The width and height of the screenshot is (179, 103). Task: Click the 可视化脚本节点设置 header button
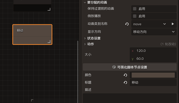click(x=130, y=67)
